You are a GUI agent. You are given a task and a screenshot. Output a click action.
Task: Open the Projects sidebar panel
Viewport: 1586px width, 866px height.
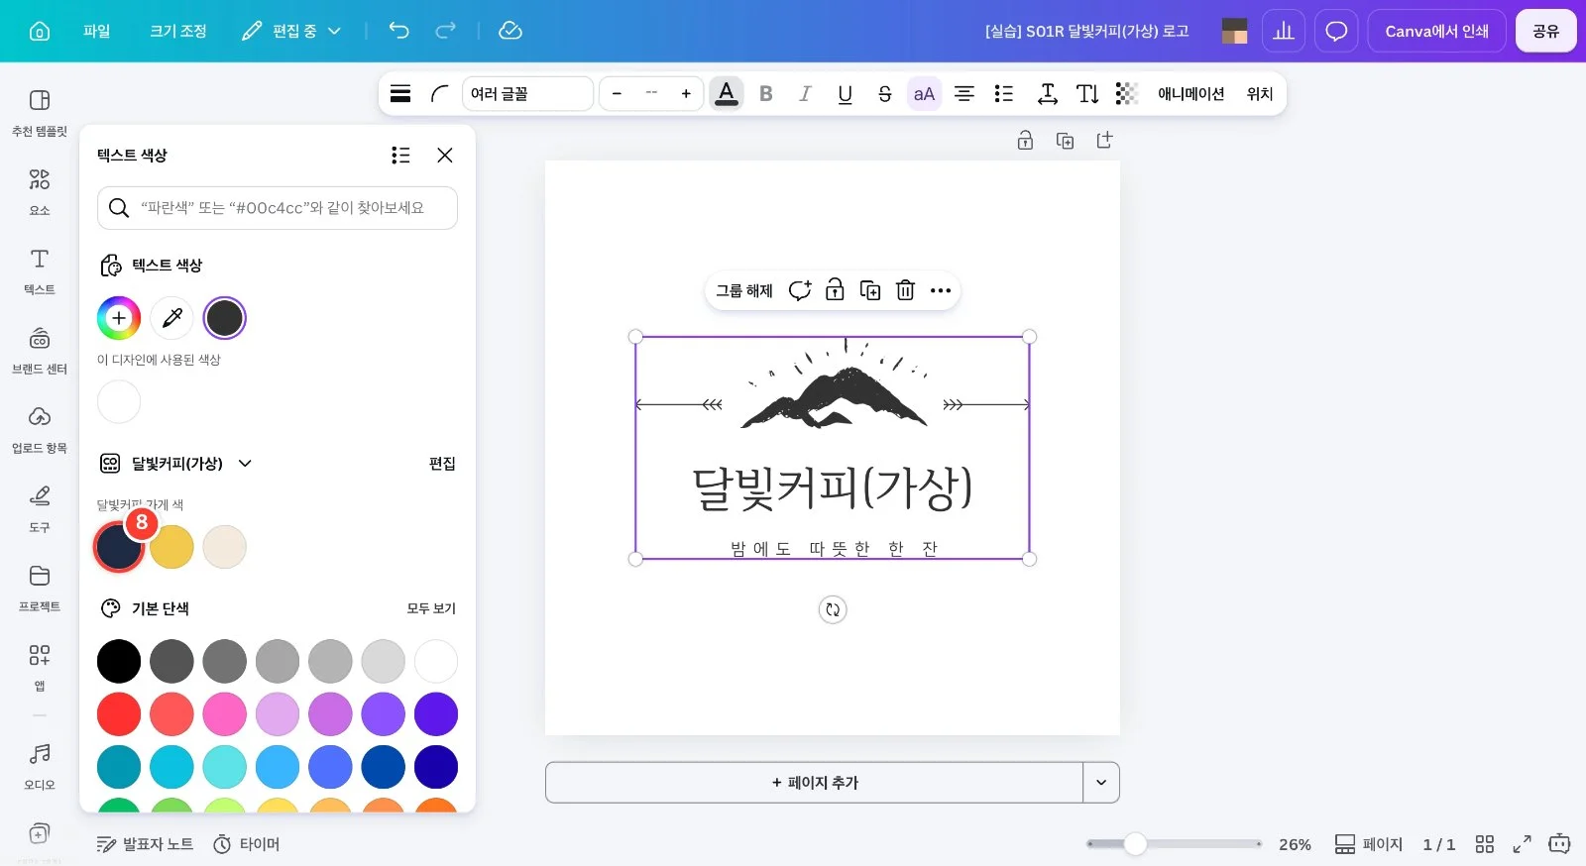click(x=40, y=588)
